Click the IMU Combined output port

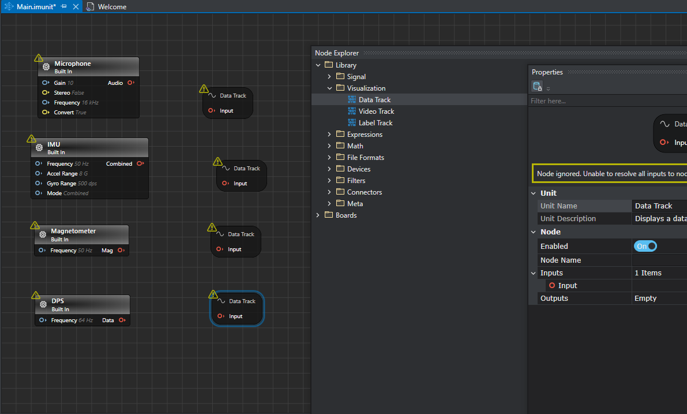click(140, 163)
